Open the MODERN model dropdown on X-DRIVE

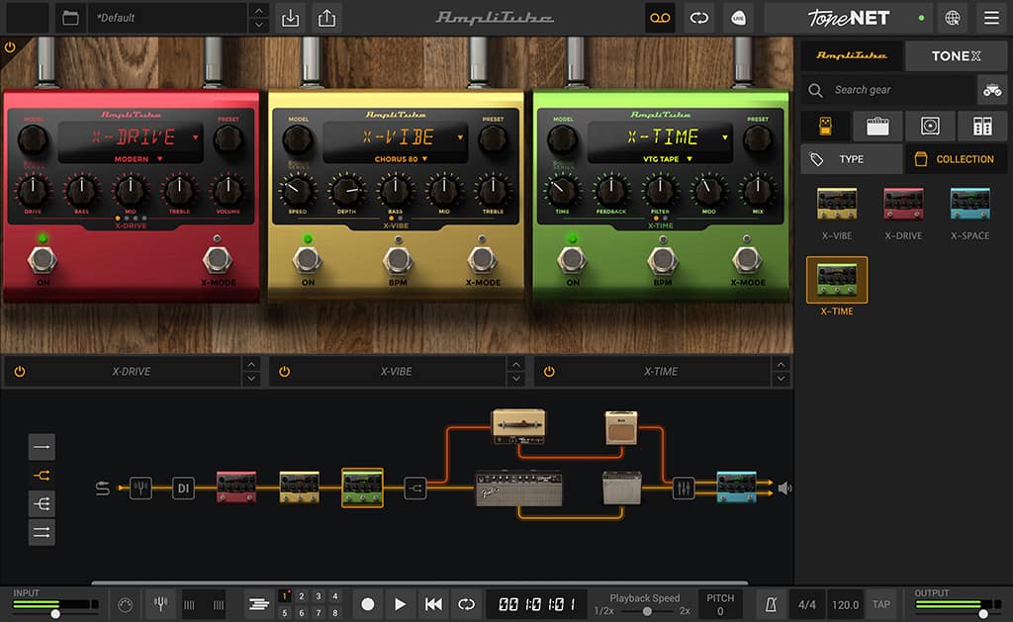[138, 158]
